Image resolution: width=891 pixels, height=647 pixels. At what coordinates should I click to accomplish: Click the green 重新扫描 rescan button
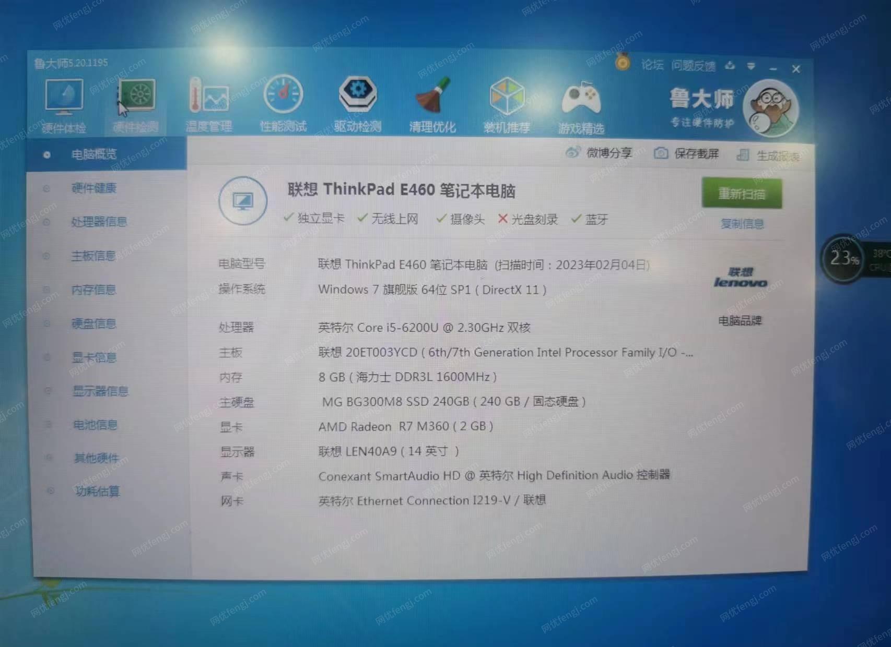click(x=742, y=194)
